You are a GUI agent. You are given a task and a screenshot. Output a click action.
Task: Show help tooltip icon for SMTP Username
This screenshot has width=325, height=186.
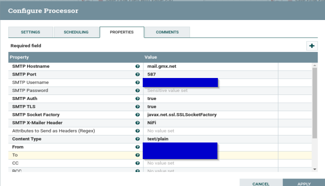coord(137,82)
